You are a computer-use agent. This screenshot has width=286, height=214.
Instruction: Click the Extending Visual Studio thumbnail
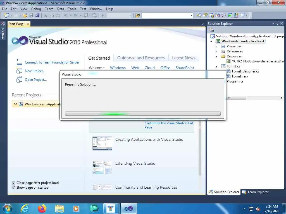[102, 167]
